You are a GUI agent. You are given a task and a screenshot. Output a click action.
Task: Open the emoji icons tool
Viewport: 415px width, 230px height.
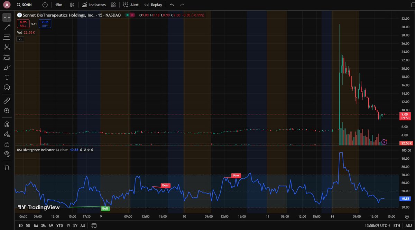point(7,87)
